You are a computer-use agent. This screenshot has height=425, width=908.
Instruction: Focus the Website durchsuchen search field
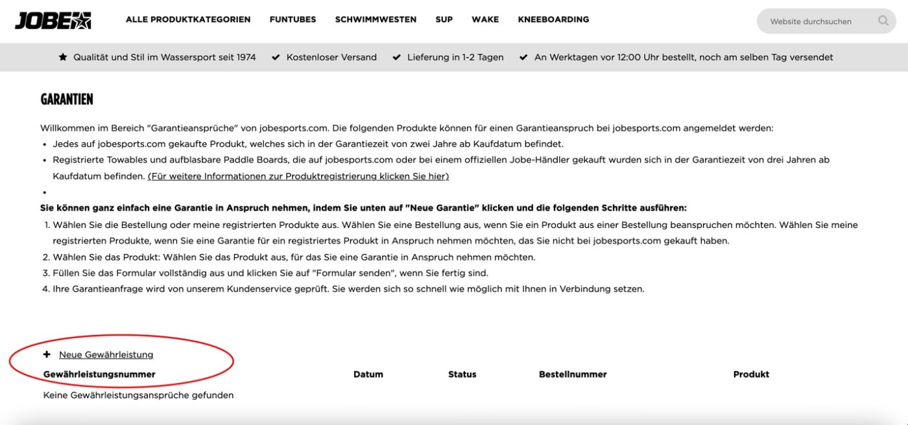(818, 21)
